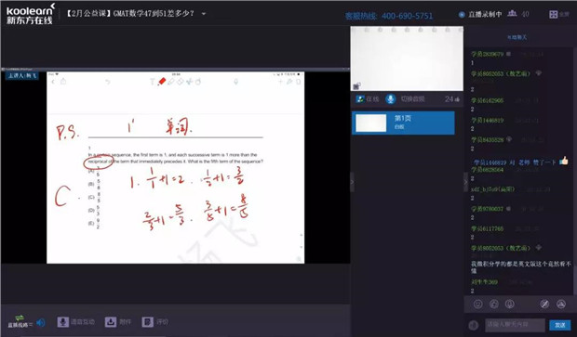Click the round icon left of chat input

[474, 325]
